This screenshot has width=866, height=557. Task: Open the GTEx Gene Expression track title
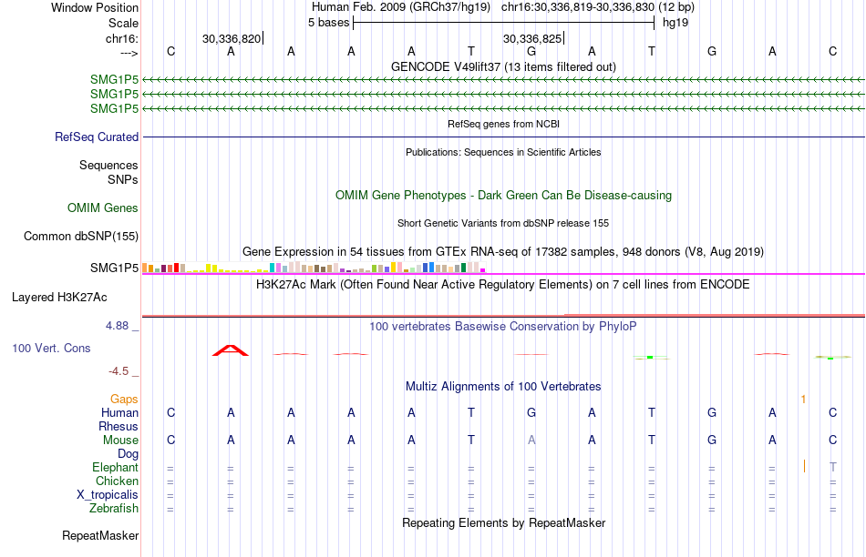(x=503, y=252)
